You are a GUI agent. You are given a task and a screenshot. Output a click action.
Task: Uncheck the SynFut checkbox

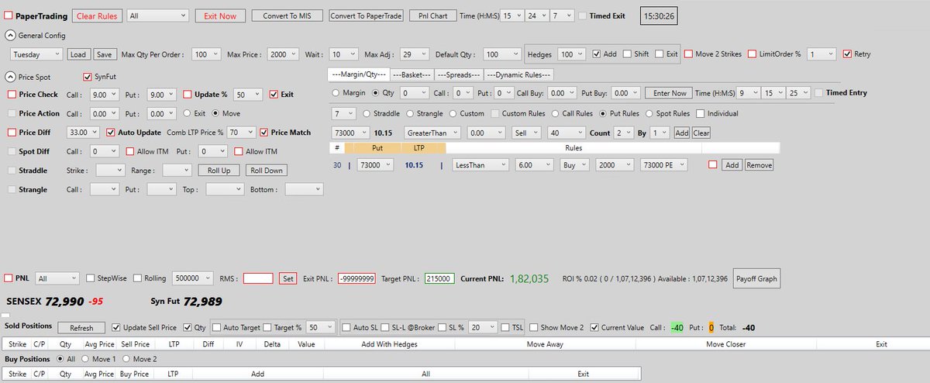tap(87, 77)
